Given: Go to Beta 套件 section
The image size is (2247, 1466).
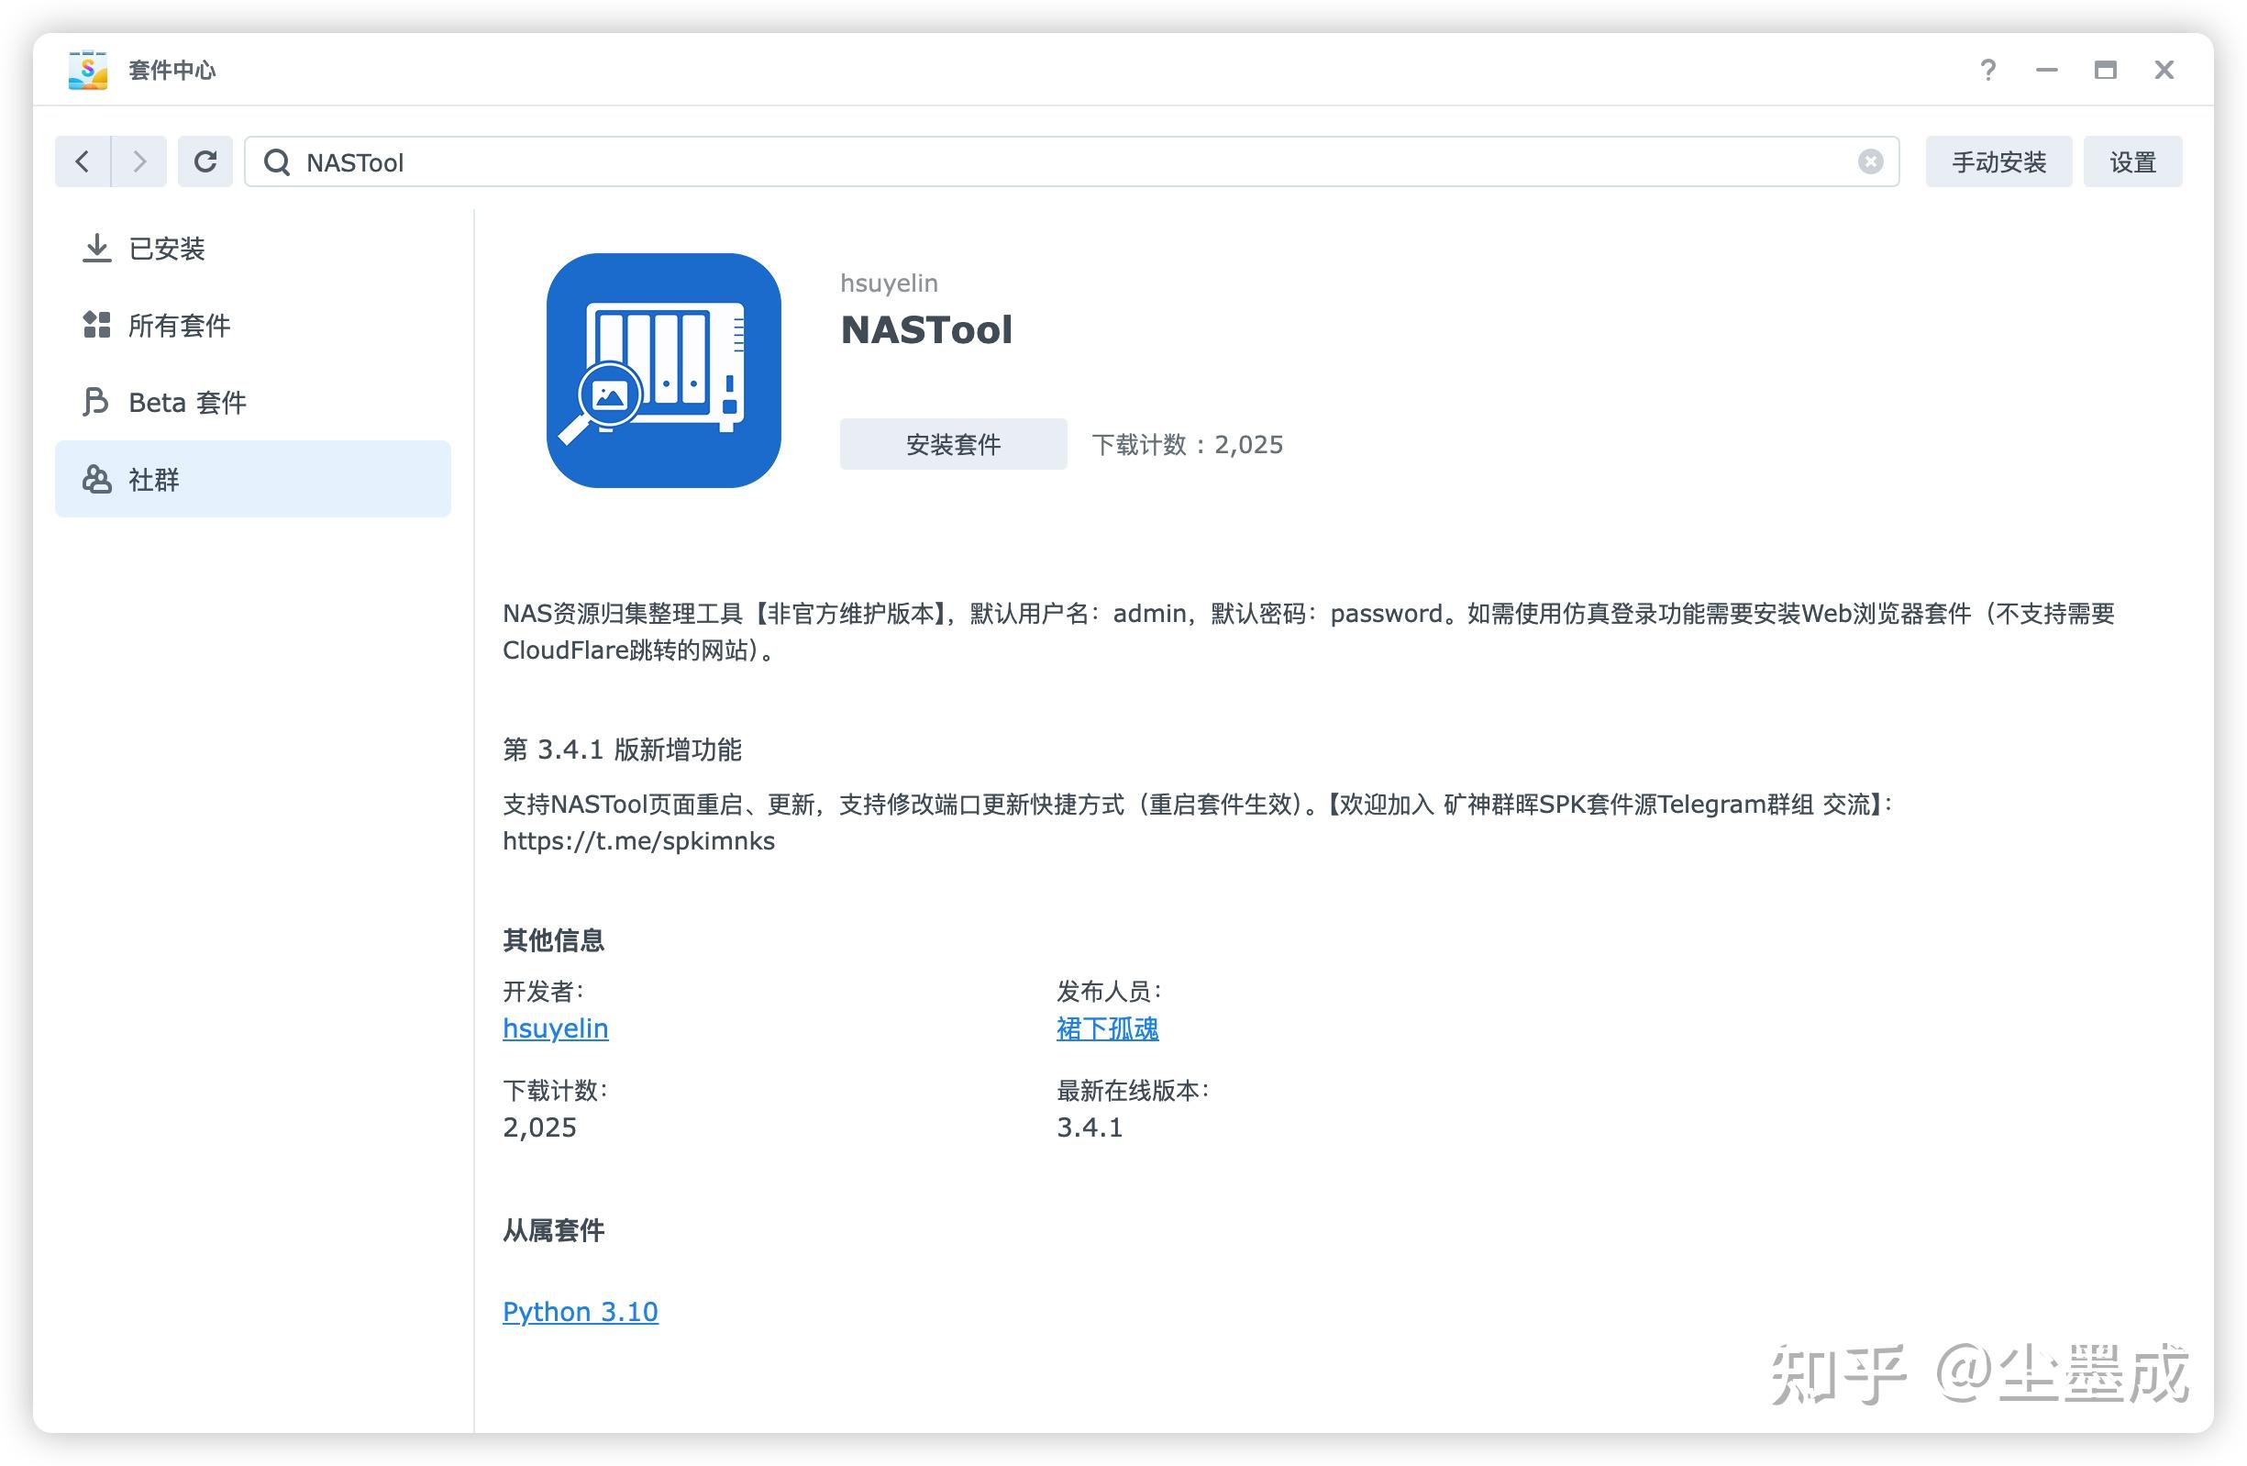Looking at the screenshot, I should tap(187, 403).
